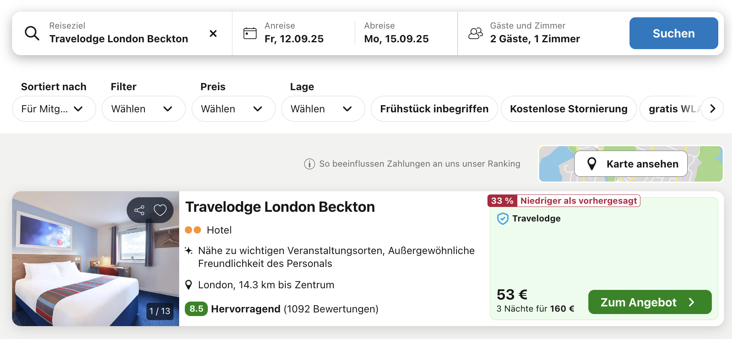Click the map pin icon in Karte ansehen
Viewport: 732px width, 339px height.
[592, 164]
